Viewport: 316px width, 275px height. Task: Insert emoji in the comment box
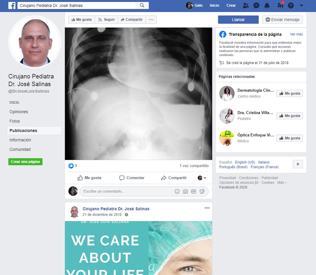[177, 191]
